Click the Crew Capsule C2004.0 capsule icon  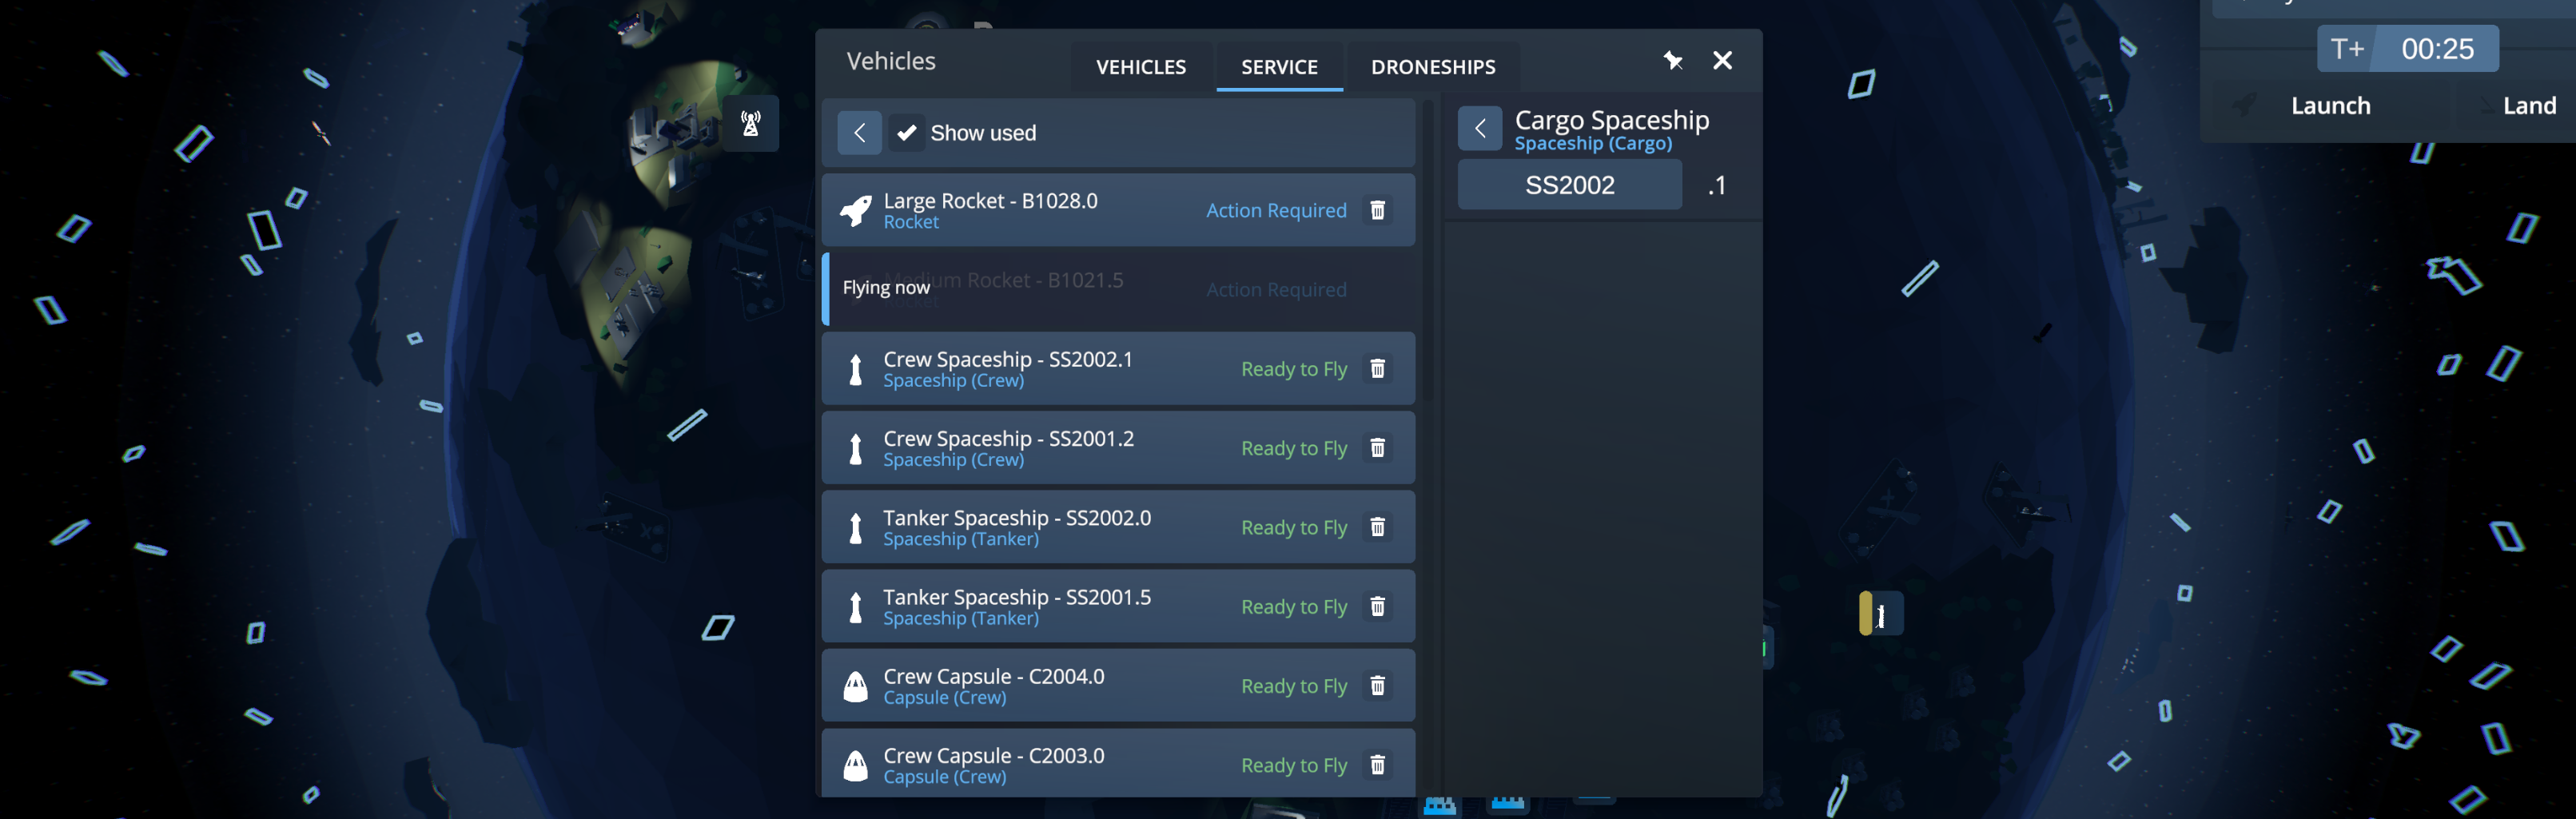point(855,686)
